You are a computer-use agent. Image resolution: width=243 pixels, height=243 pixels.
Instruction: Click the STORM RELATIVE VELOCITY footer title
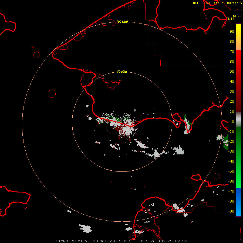click(x=84, y=241)
